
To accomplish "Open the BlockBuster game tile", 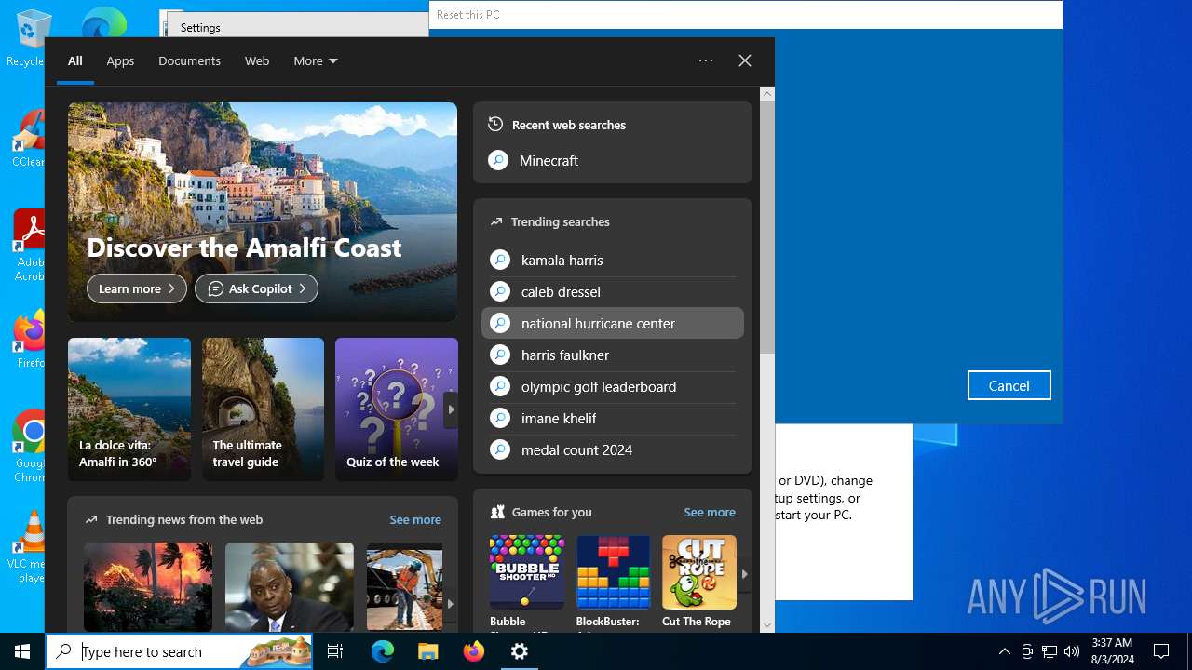I will (x=614, y=583).
